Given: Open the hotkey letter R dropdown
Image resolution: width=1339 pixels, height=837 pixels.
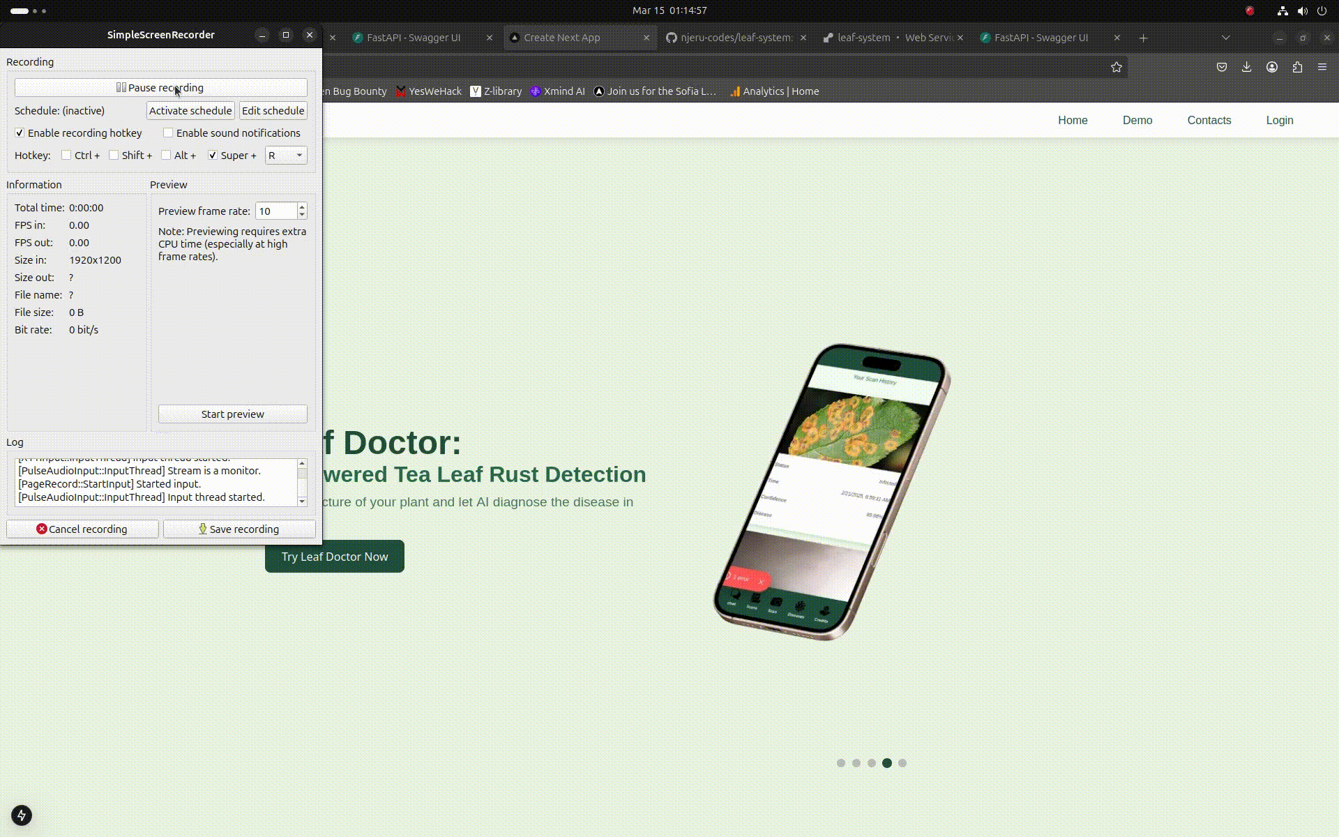Looking at the screenshot, I should point(286,156).
